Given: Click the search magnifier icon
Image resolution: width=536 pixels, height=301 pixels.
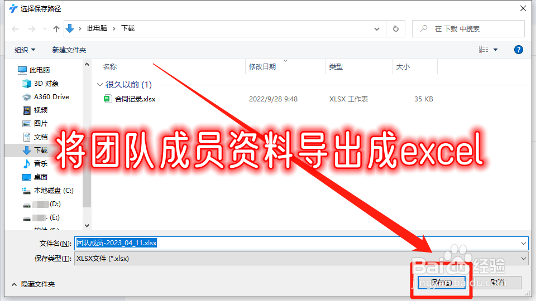Looking at the screenshot, I should (x=424, y=28).
